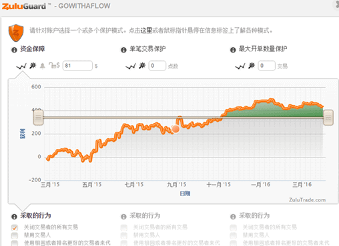Click the info icon beside 最大开单数量保护
Screen dimensions: 339x246
pyautogui.click(x=233, y=50)
